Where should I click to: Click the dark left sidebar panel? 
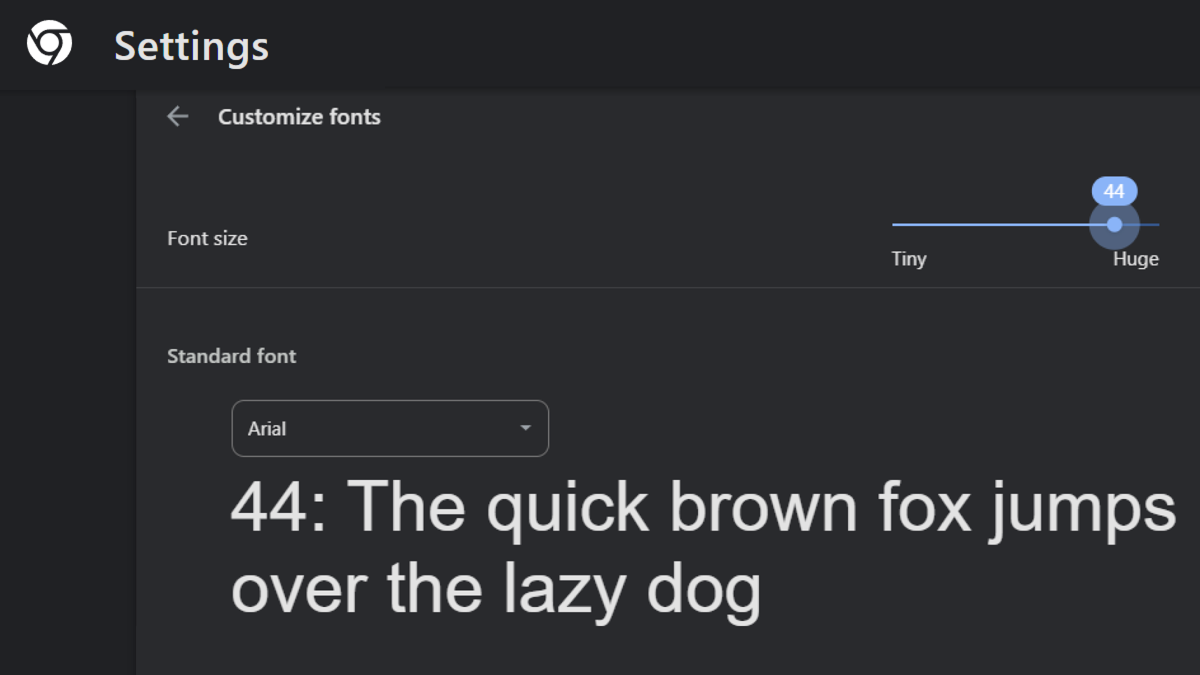click(x=67, y=380)
